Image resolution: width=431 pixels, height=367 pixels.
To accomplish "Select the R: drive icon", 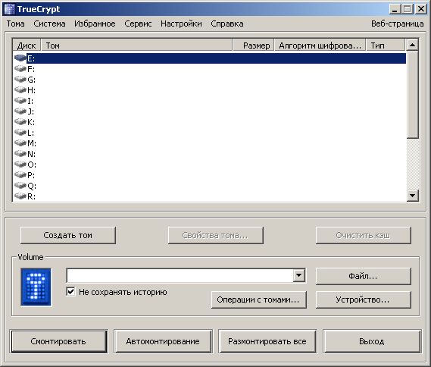I will [x=20, y=196].
